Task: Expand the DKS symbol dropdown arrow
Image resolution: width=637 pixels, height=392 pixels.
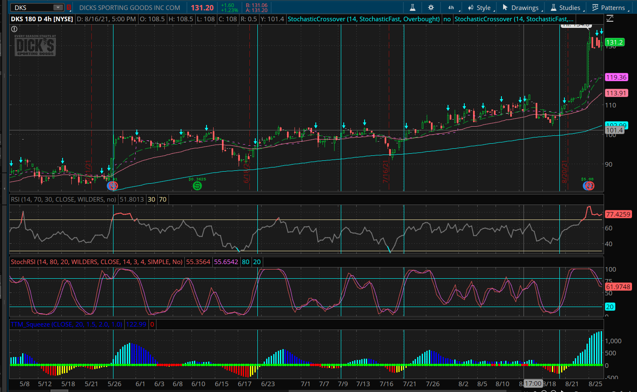Action: 58,7
